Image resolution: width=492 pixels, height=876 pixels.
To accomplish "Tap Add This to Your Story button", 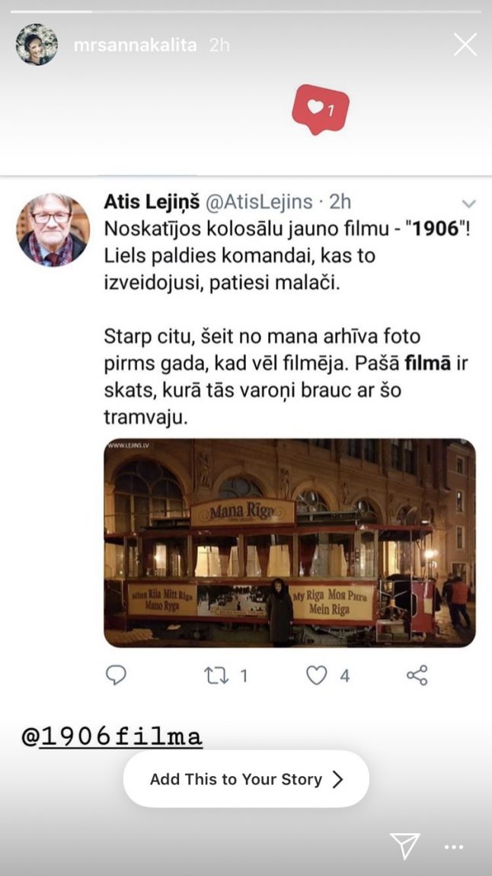I will (246, 778).
